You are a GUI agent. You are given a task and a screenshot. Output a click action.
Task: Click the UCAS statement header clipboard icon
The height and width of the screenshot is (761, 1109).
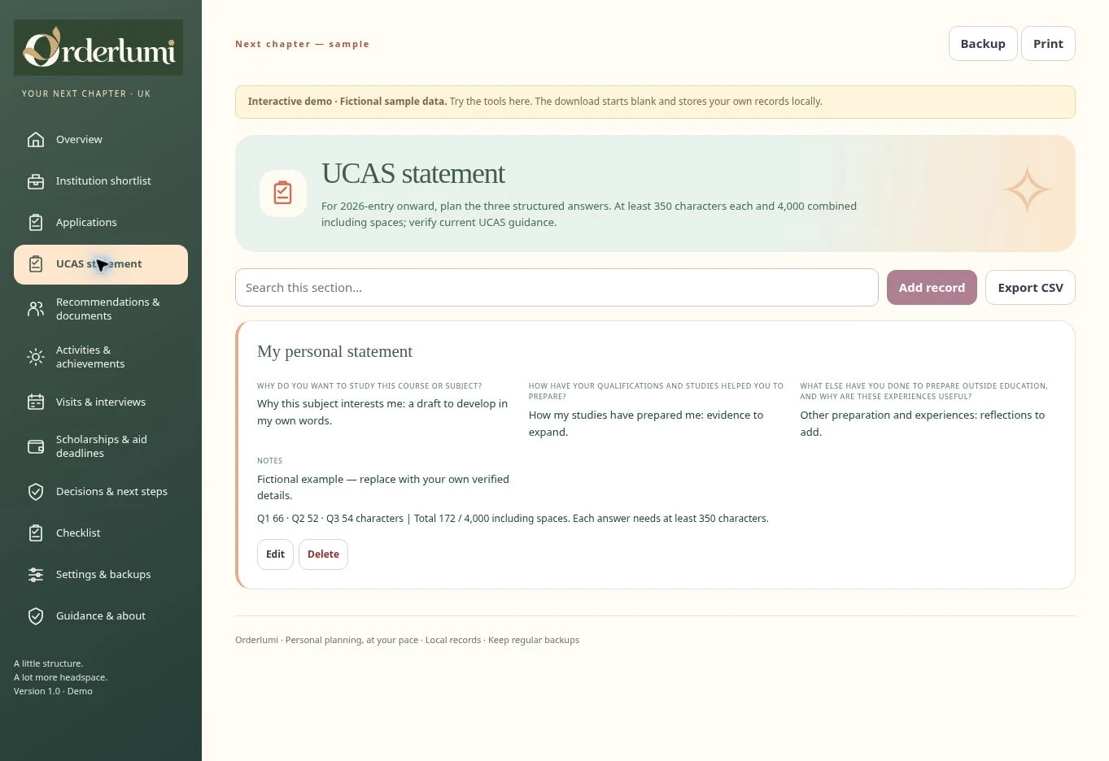[283, 194]
